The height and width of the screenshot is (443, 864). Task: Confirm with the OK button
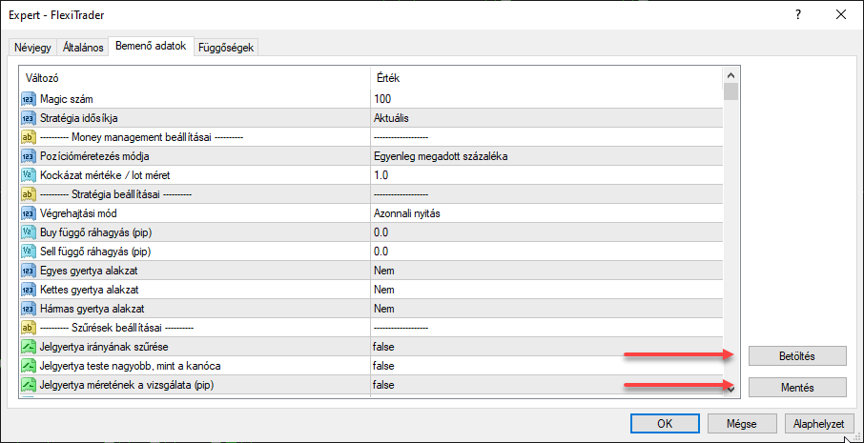[x=665, y=424]
